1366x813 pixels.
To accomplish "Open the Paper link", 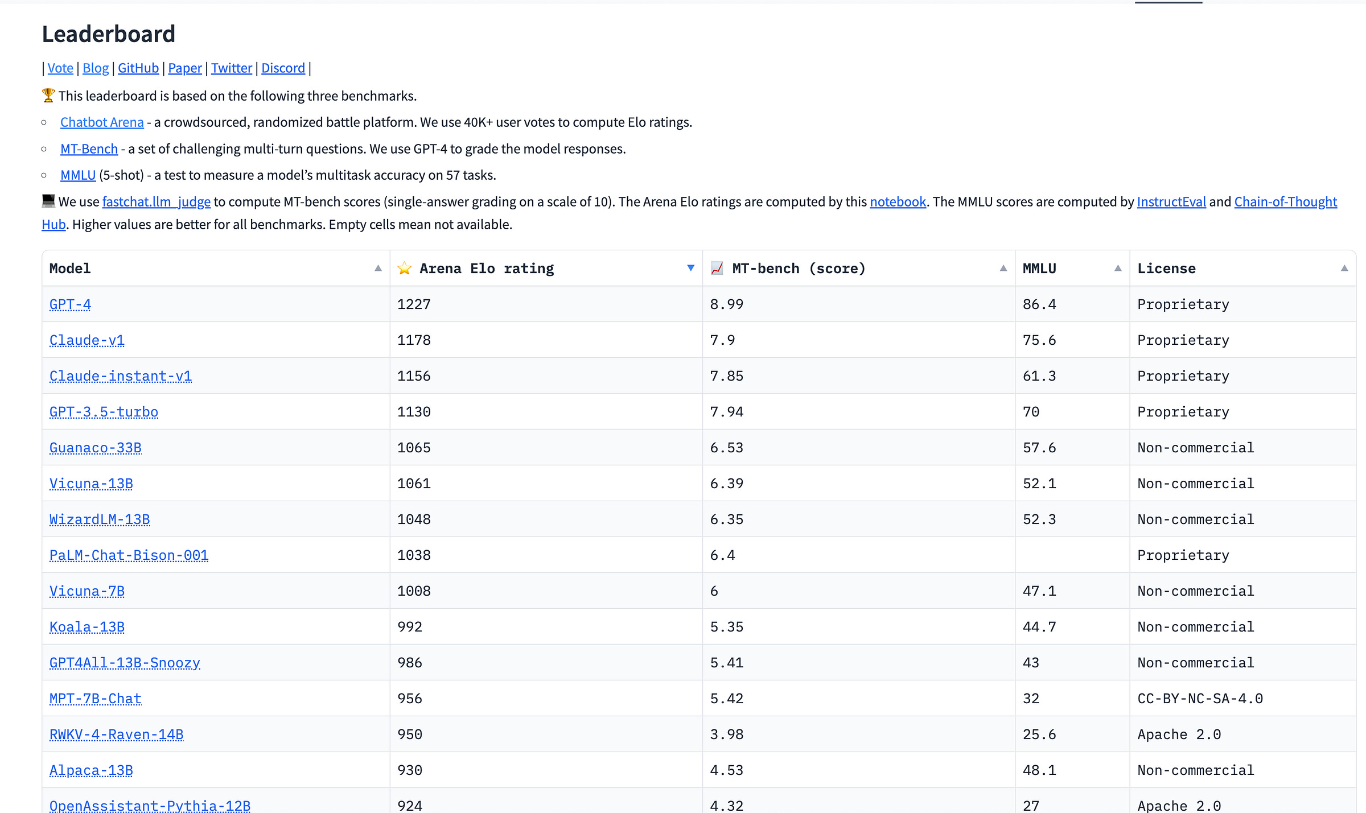I will pos(185,68).
